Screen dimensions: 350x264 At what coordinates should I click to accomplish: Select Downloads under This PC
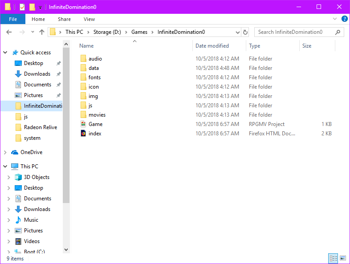tap(37, 209)
